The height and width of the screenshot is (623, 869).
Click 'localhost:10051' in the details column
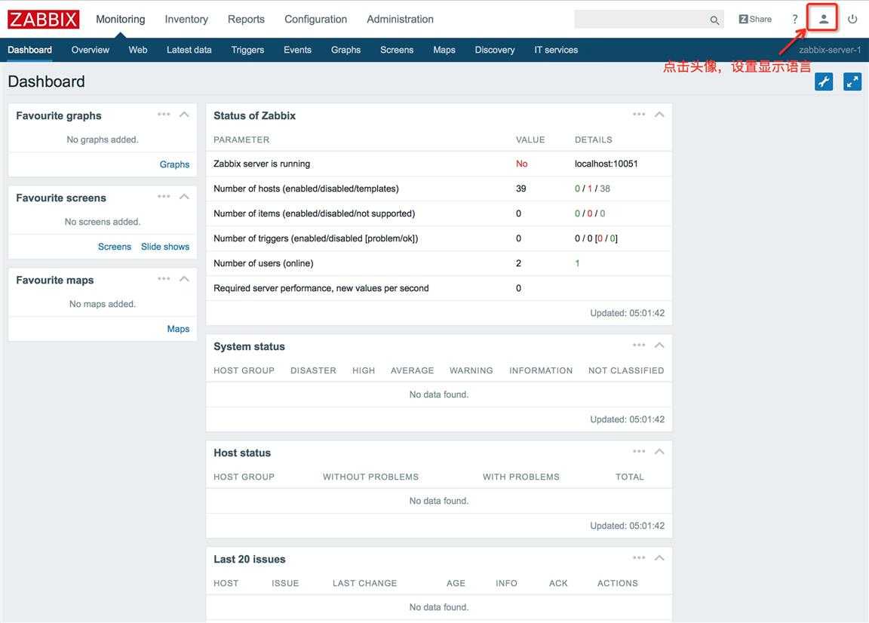click(606, 164)
